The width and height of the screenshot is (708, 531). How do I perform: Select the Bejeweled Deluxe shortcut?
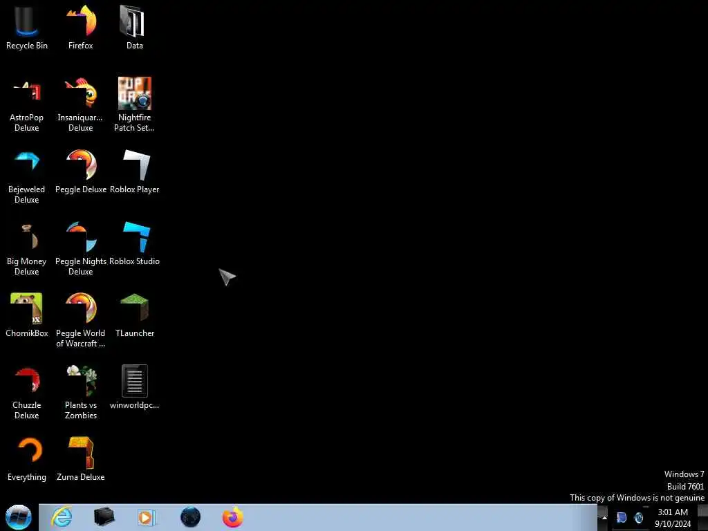(27, 176)
